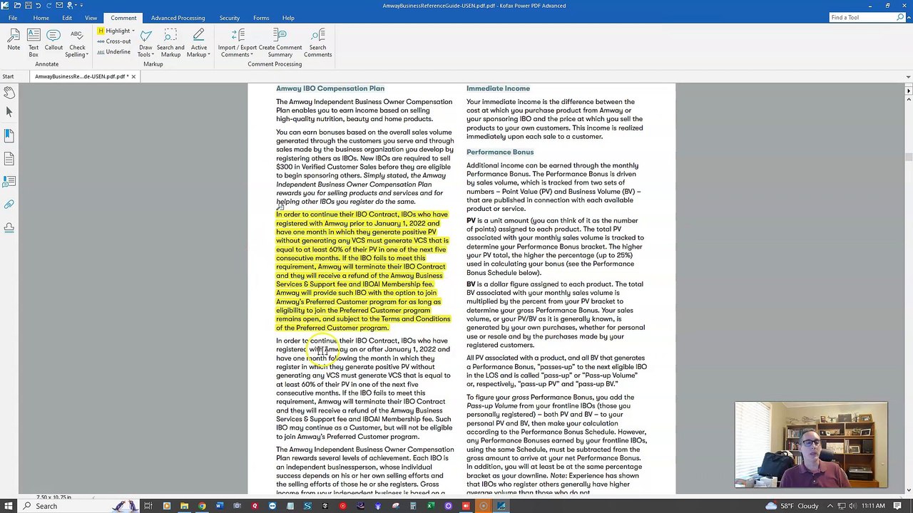Switch to Advanced Processing tab
The image size is (913, 513).
tap(178, 18)
